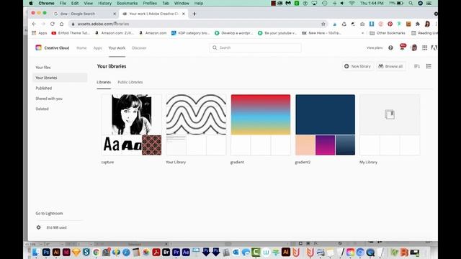461x259 pixels.
Task: Click Go to Lightroom link
Action: tap(49, 213)
